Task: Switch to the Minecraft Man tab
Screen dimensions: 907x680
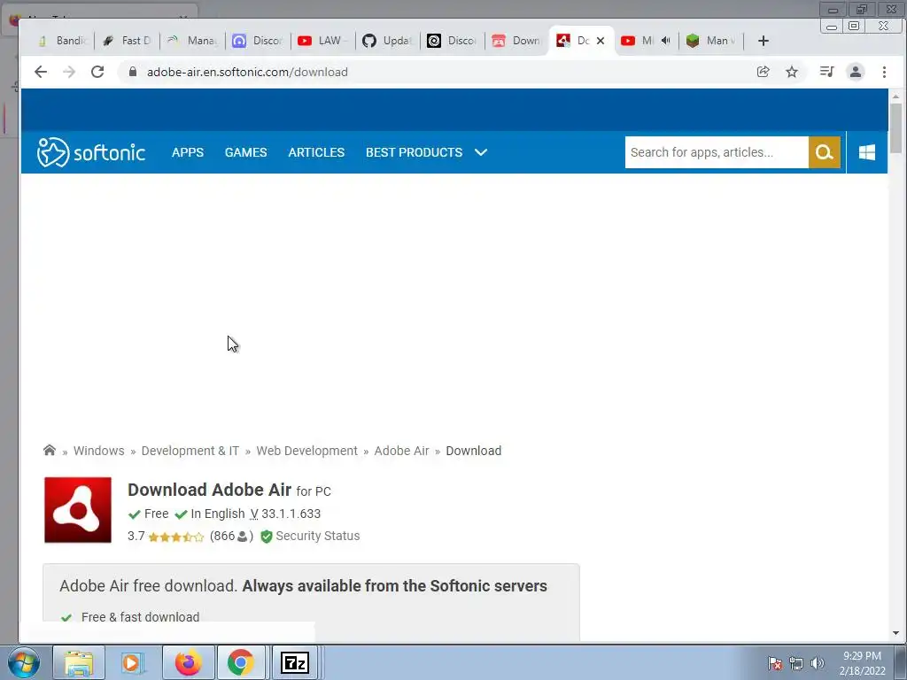Action: pos(711,41)
